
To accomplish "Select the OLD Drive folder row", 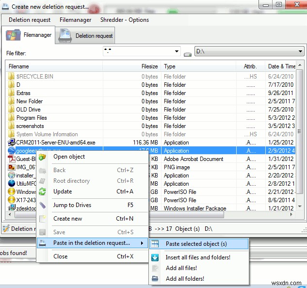I will click(150, 110).
